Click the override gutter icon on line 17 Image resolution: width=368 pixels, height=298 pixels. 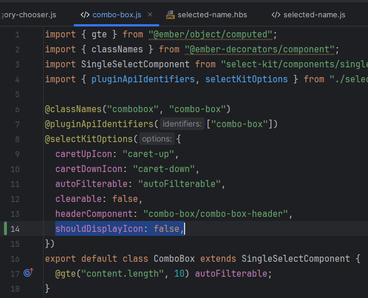[x=28, y=273]
